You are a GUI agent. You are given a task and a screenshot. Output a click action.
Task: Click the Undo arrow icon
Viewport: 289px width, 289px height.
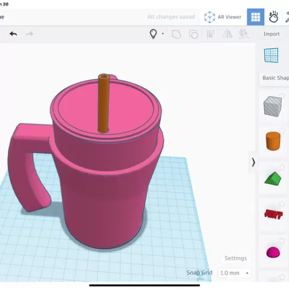13,34
